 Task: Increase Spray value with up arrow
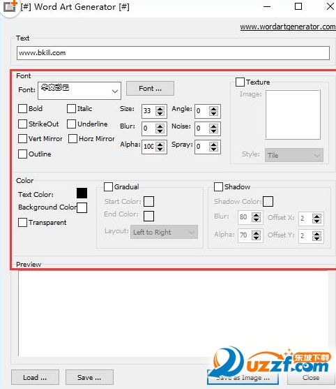click(x=213, y=144)
